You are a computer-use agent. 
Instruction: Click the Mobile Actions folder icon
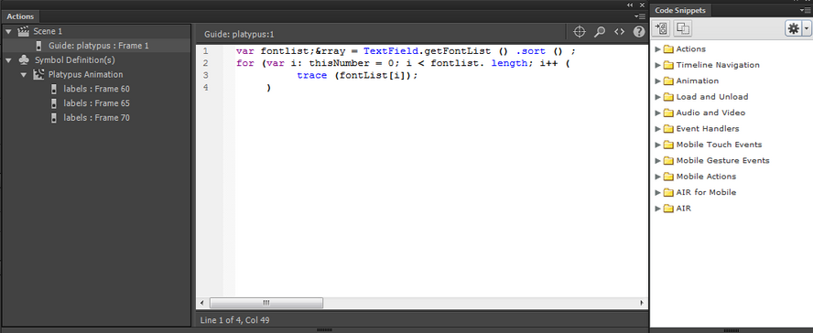[668, 177]
